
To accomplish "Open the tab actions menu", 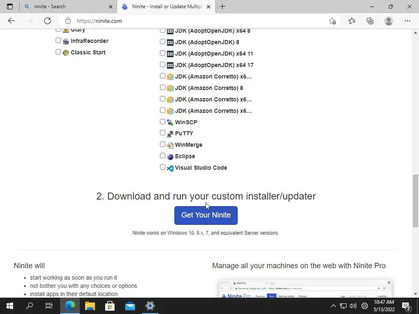I will (10, 7).
